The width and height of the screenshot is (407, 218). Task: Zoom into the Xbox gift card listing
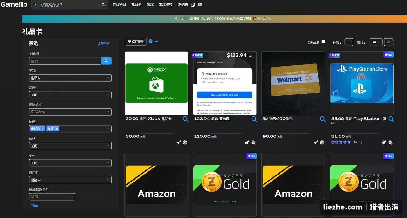point(186,119)
